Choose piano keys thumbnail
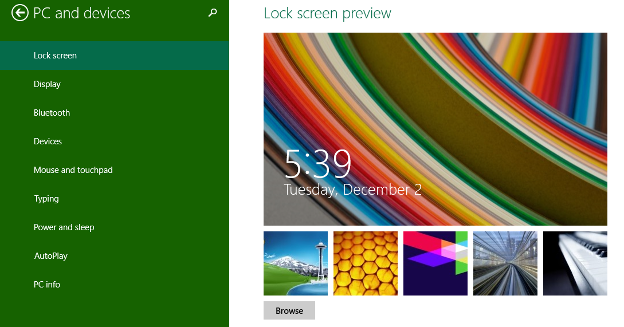624x327 pixels. click(575, 263)
